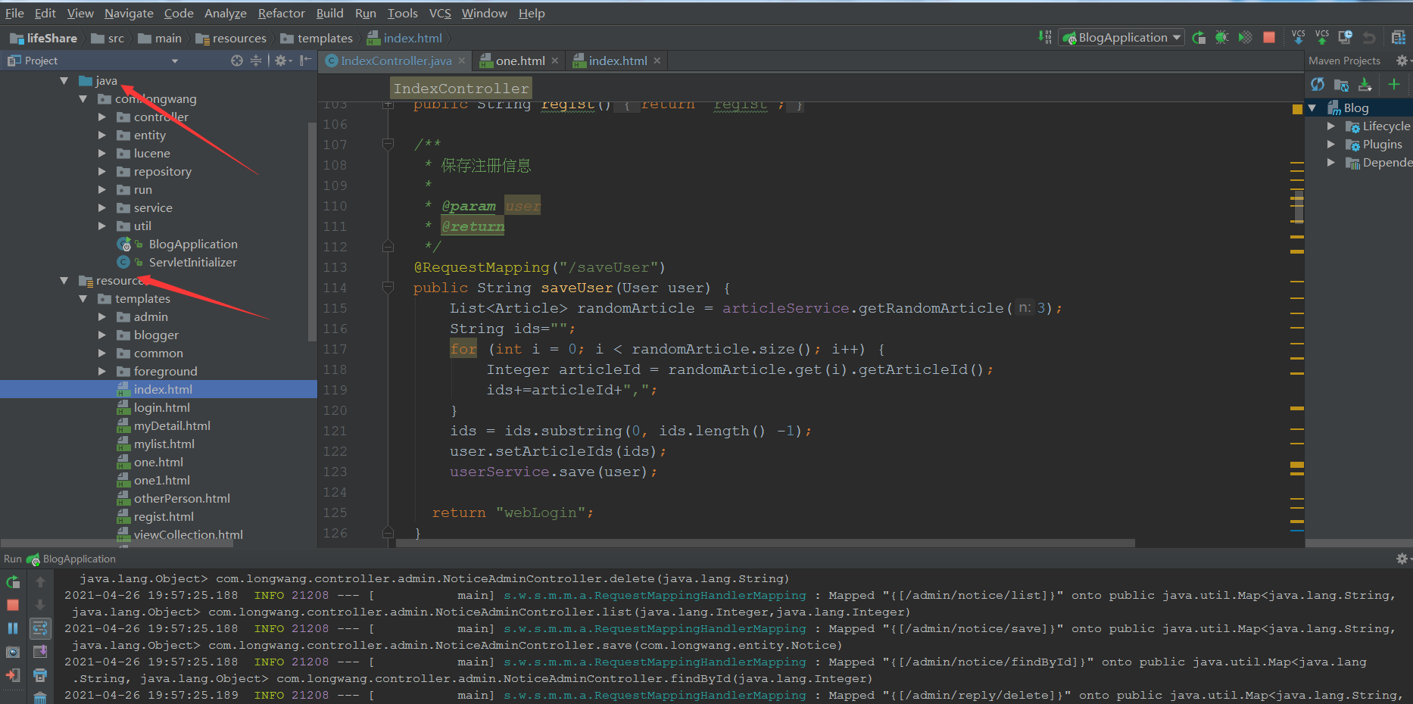Click the Debug icon in the toolbar
This screenshot has width=1413, height=704.
tap(1221, 37)
